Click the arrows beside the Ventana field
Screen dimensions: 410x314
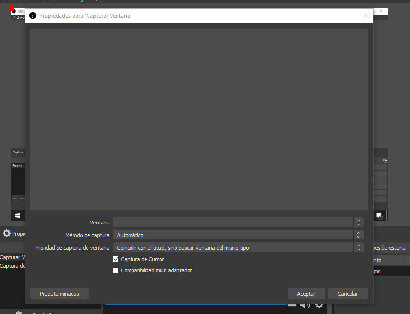coord(359,223)
